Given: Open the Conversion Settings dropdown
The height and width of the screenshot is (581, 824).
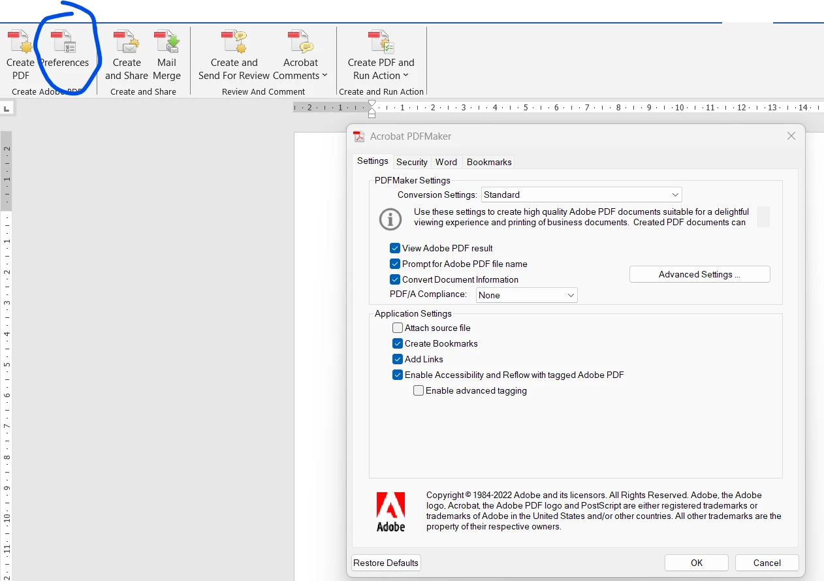Looking at the screenshot, I should [581, 195].
